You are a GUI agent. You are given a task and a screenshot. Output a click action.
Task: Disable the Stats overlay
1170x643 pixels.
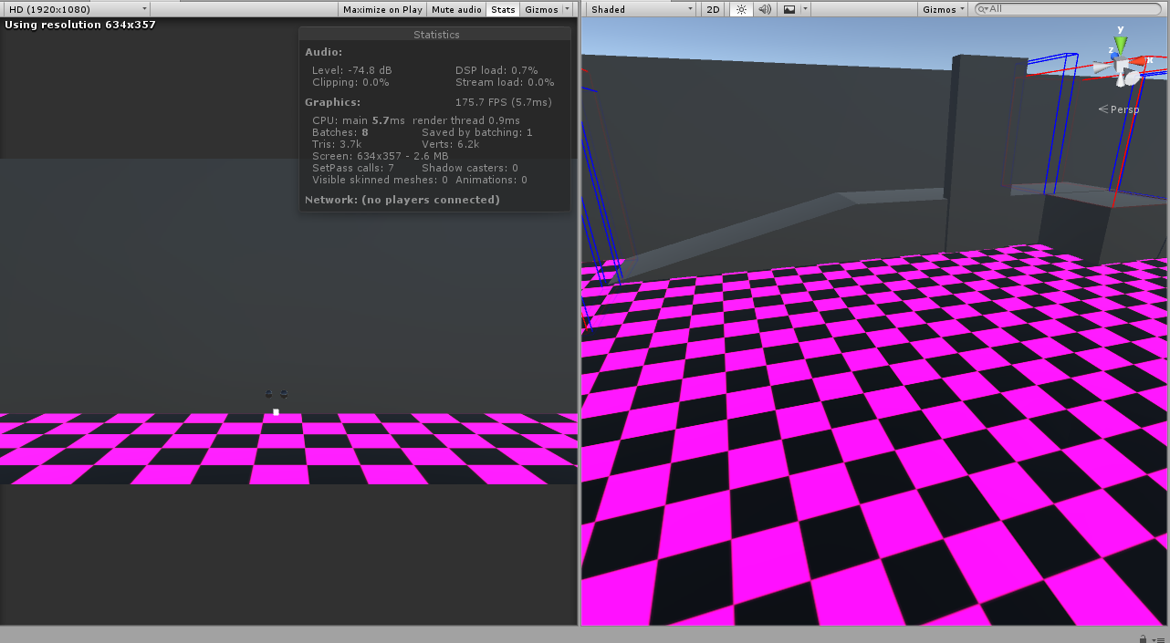[503, 9]
